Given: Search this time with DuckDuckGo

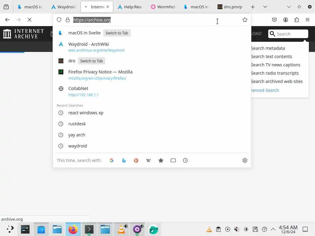Looking at the screenshot, I should coord(136,160).
